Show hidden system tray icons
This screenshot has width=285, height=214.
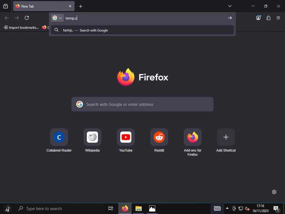pos(227,208)
